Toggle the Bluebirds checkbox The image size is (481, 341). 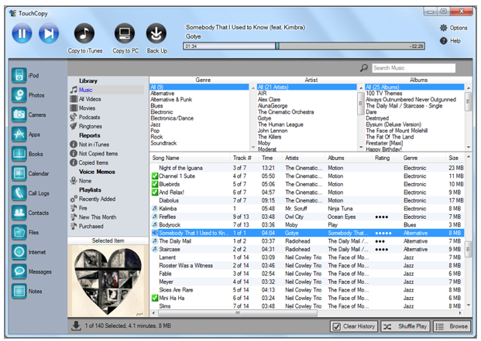pyautogui.click(x=155, y=184)
